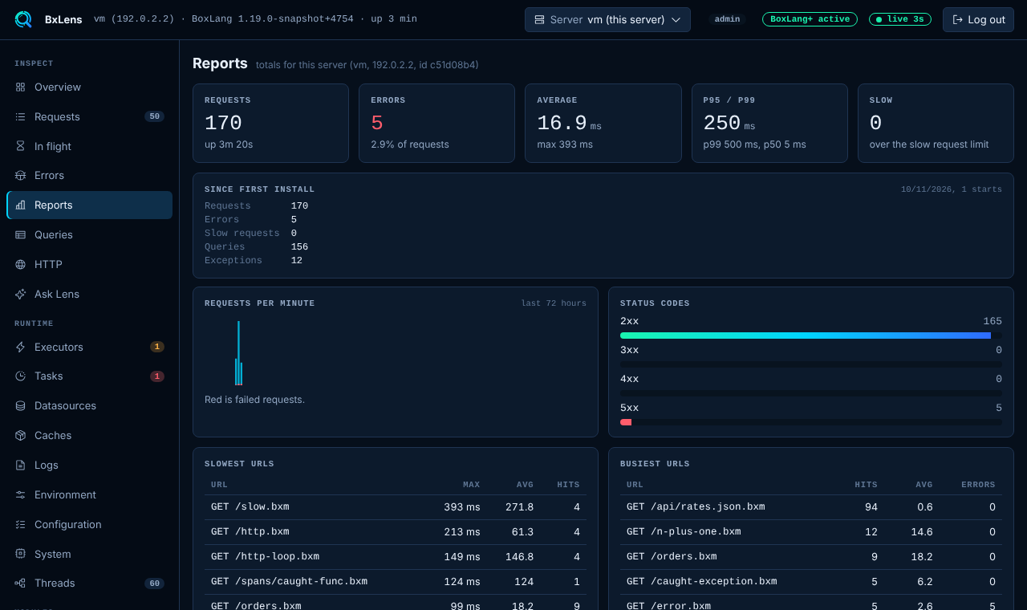Select the GET /caught-exception.bxm row
The height and width of the screenshot is (610, 1027).
811,581
